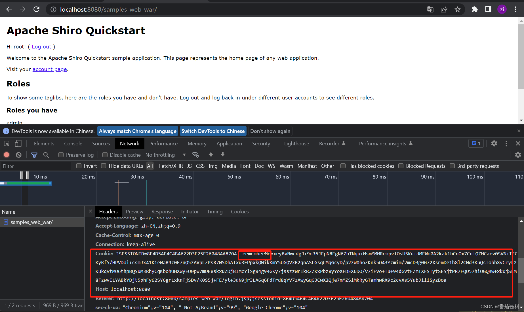
Task: Open the Google Translate icon in address bar
Action: (430, 9)
